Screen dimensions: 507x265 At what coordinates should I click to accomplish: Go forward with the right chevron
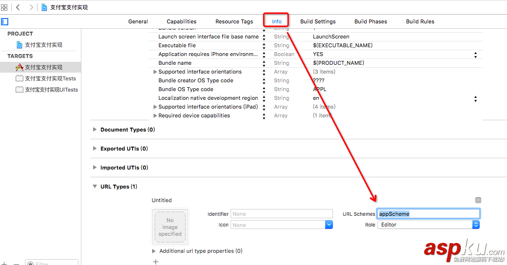31,7
